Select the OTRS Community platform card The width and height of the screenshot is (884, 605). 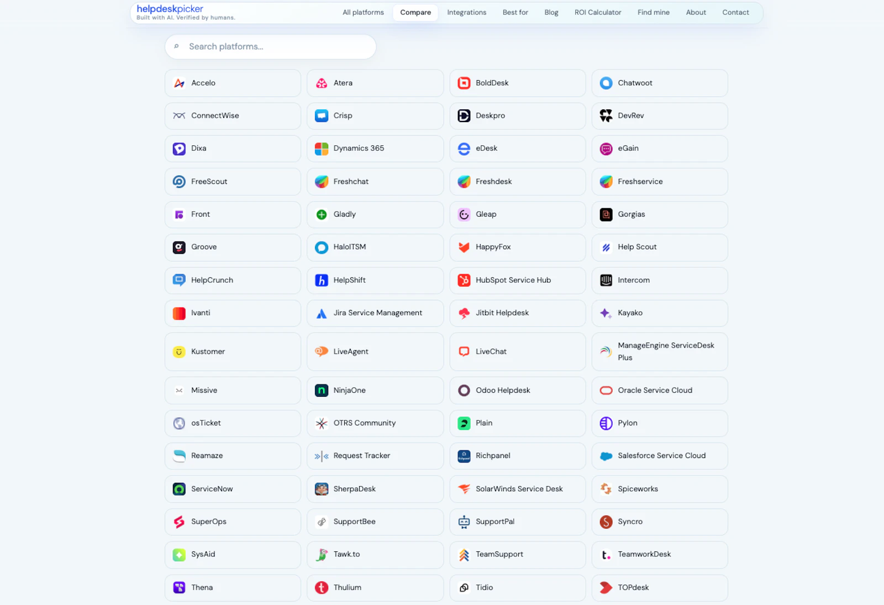coord(375,423)
